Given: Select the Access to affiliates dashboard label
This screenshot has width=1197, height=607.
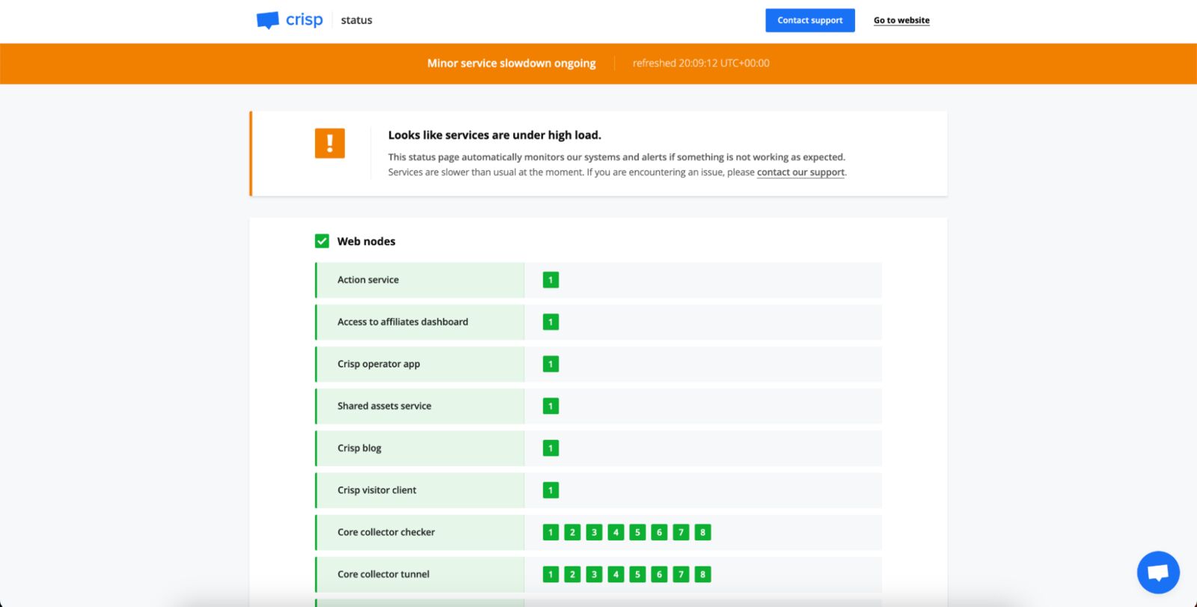Looking at the screenshot, I should coord(402,322).
